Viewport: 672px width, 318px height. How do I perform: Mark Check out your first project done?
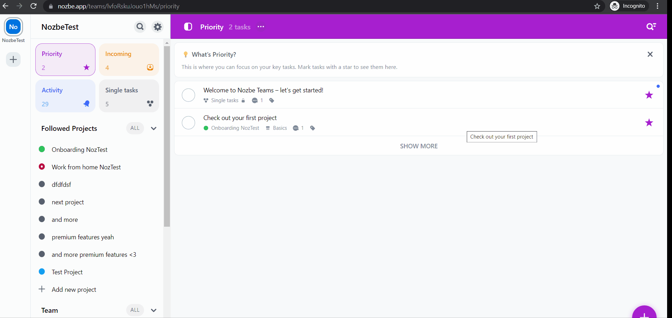click(x=188, y=122)
